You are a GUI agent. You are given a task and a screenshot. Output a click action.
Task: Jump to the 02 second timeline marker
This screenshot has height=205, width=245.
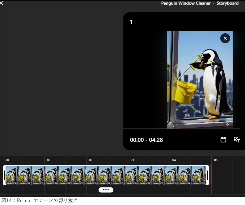tap(91, 160)
